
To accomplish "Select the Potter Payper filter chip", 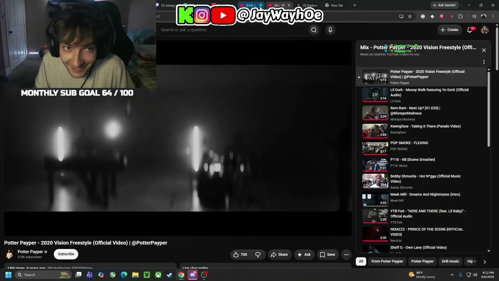I will pos(422,261).
